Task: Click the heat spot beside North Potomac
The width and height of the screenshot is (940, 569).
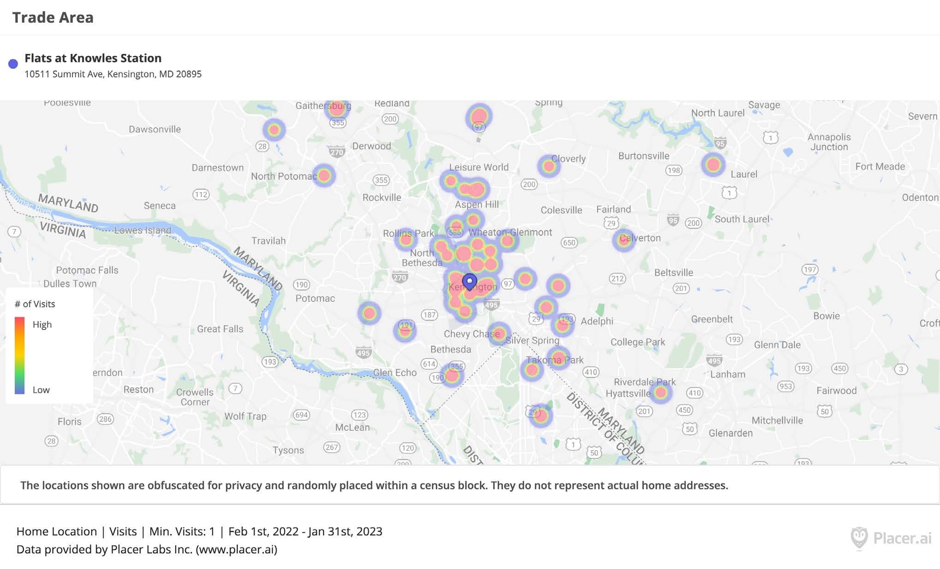Action: coord(324,176)
